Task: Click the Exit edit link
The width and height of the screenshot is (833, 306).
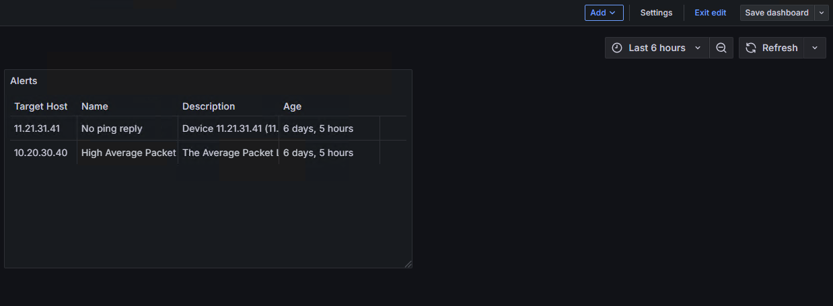Action: tap(710, 13)
